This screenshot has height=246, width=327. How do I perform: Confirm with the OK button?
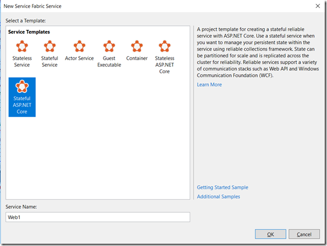click(x=271, y=234)
